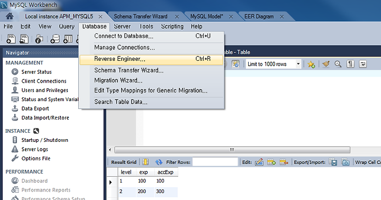Open Status and System Variables

click(44, 99)
